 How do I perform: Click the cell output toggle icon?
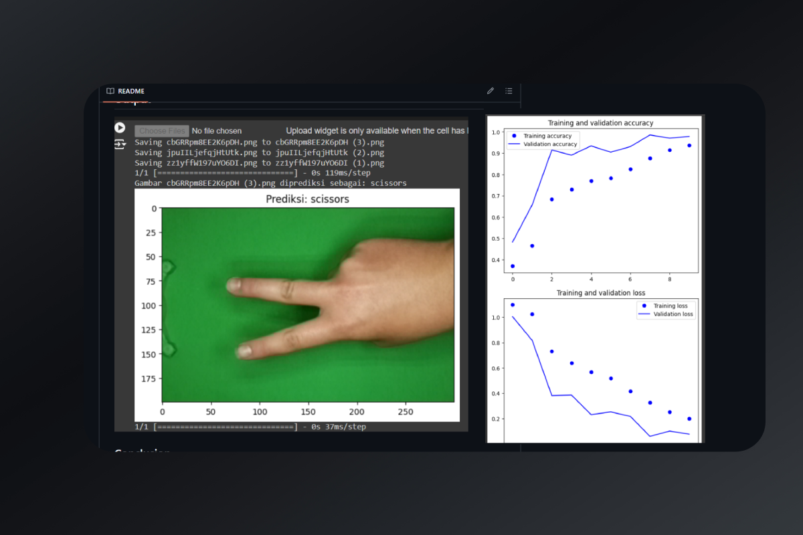120,144
